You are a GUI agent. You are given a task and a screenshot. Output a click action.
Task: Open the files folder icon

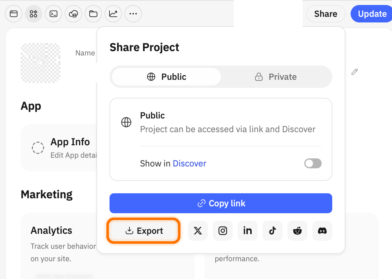pyautogui.click(x=93, y=14)
